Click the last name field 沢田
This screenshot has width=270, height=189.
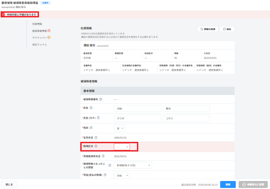click(137, 109)
